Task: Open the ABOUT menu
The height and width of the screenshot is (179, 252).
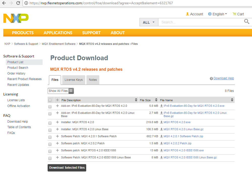Action: pyautogui.click(x=118, y=33)
